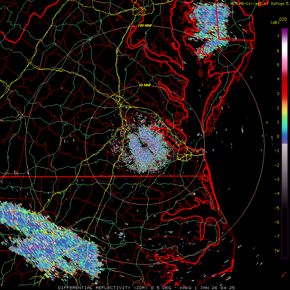This screenshot has height=290, width=290.
Task: Click the "NEXLAB-College of DuPage" credit text
Action: pos(257,4)
